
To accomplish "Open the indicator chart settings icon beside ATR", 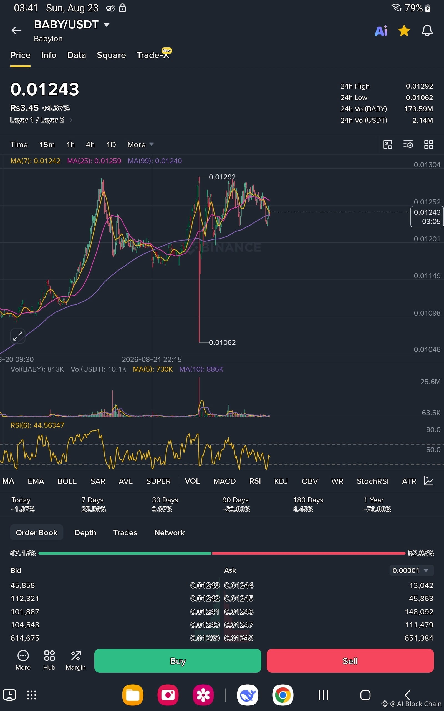I will (x=429, y=481).
